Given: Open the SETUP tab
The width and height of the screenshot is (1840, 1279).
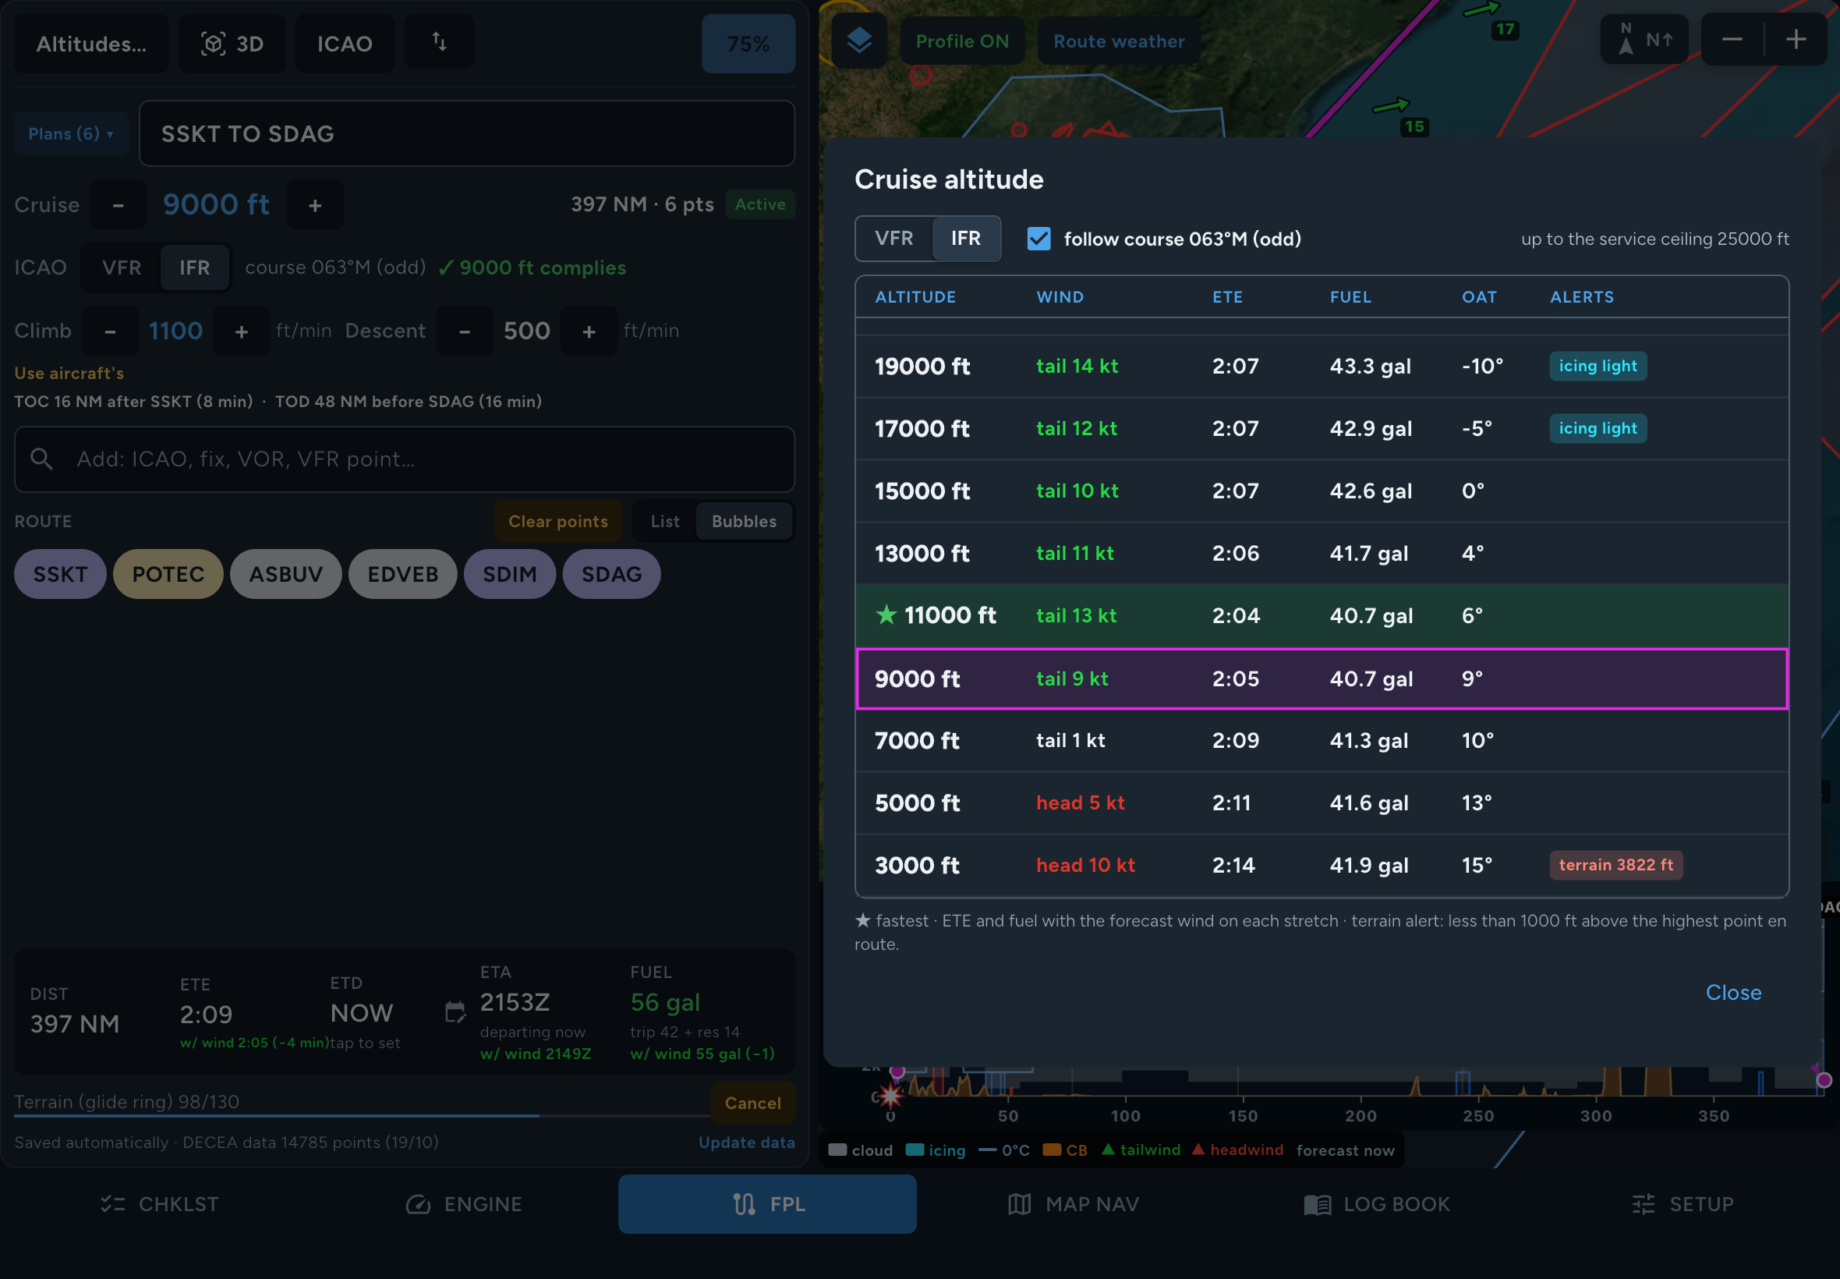Looking at the screenshot, I should 1683,1203.
